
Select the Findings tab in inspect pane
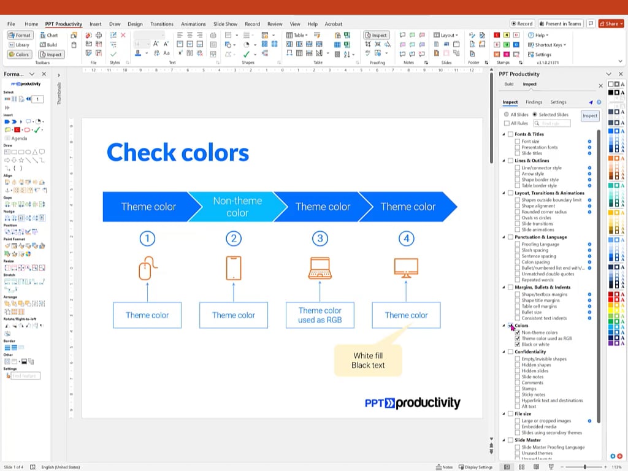tap(534, 102)
